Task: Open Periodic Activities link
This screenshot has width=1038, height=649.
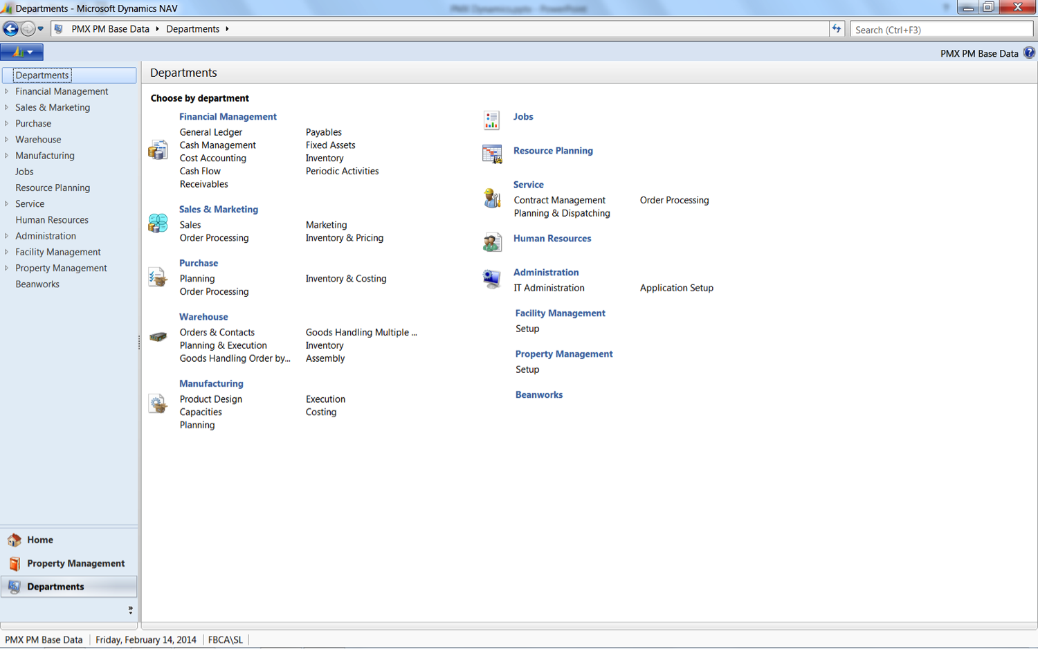Action: coord(343,172)
